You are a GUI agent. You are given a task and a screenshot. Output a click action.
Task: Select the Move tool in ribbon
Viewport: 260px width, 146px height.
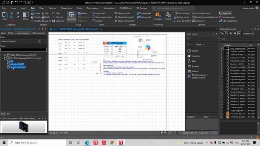pyautogui.click(x=26, y=16)
